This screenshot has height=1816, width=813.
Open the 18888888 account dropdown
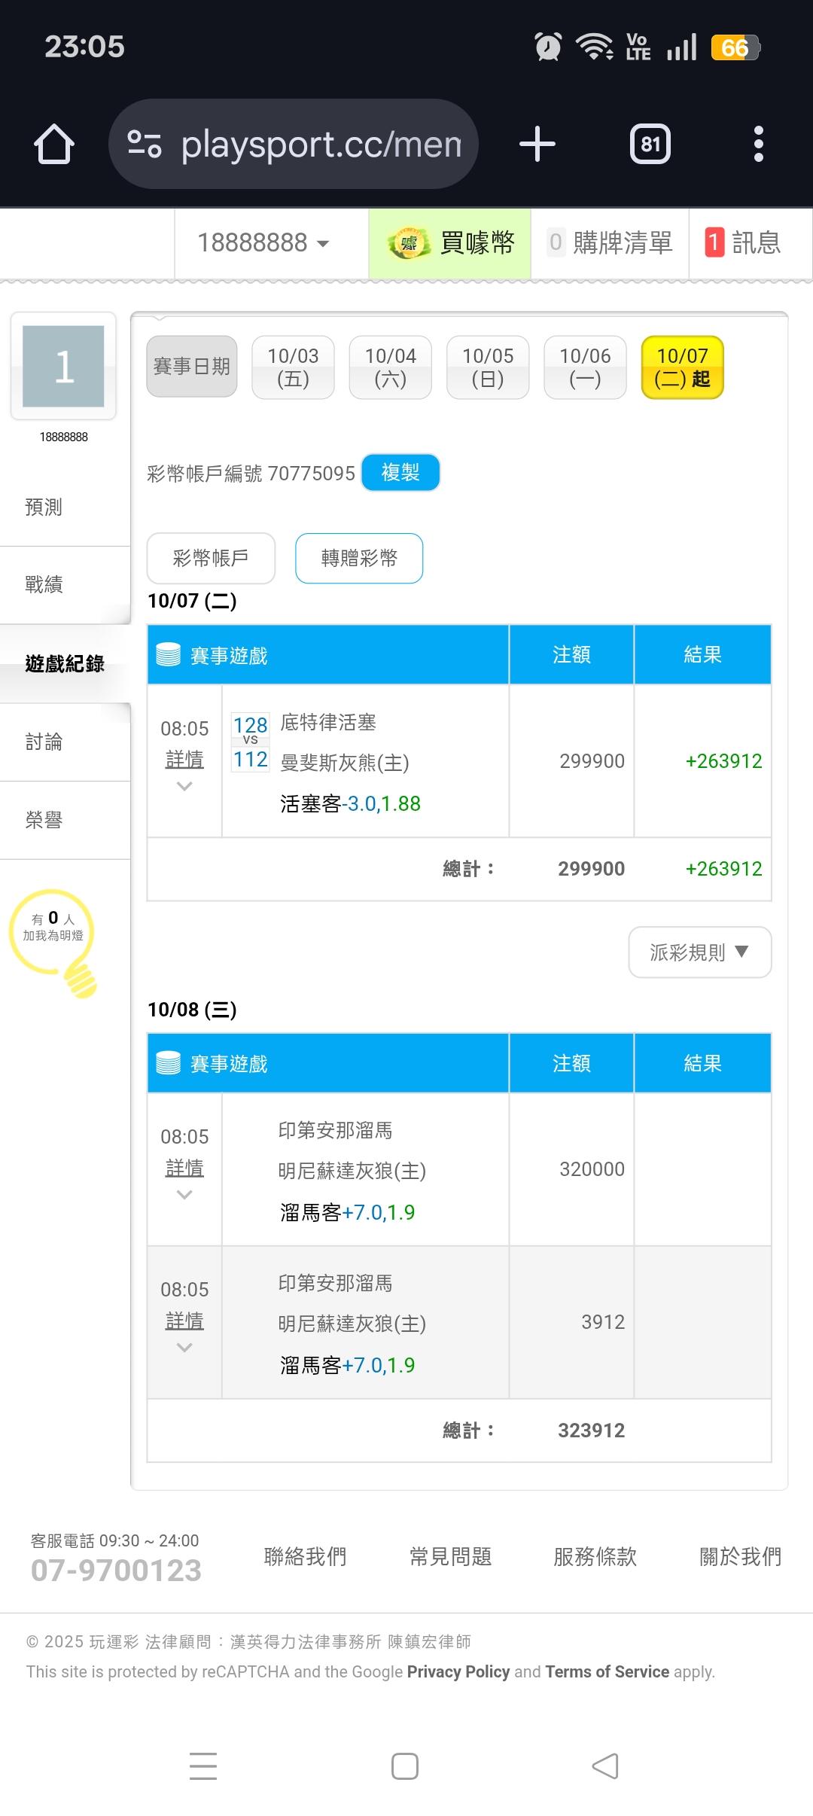[263, 243]
